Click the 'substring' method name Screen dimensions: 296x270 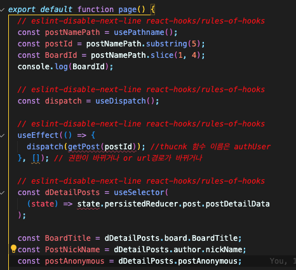click(x=166, y=44)
